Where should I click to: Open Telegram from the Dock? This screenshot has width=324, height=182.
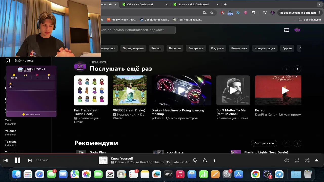click(x=279, y=174)
